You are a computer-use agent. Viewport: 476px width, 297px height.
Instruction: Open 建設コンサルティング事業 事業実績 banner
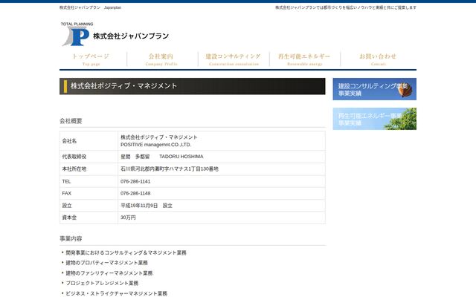374,89
